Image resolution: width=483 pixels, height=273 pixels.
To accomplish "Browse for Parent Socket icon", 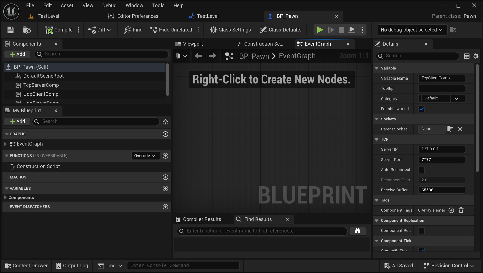I will pos(450,129).
